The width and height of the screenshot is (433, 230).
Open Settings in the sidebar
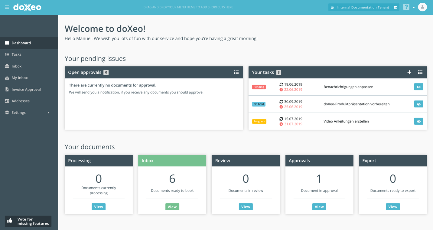coord(29,113)
